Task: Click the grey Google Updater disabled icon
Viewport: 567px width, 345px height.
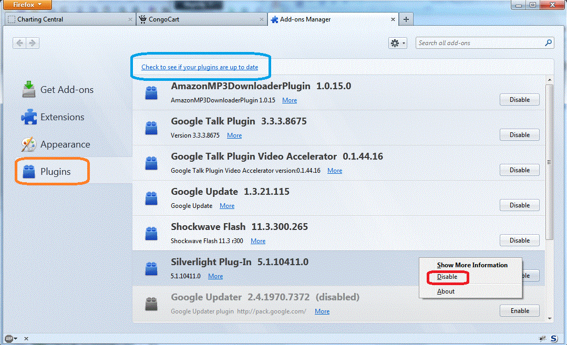Action: tap(151, 304)
